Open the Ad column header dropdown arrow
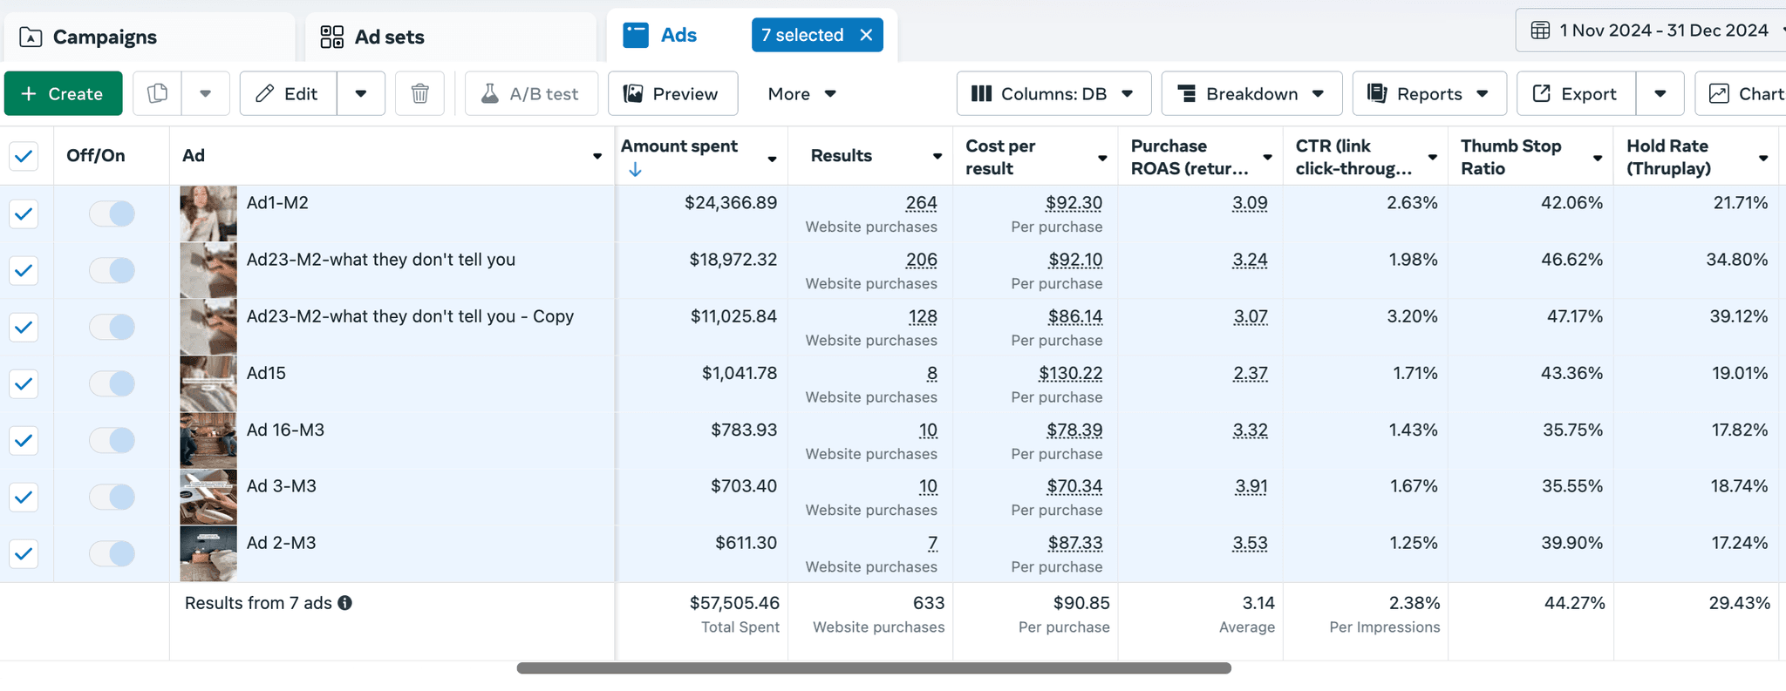The height and width of the screenshot is (691, 1786). [597, 157]
